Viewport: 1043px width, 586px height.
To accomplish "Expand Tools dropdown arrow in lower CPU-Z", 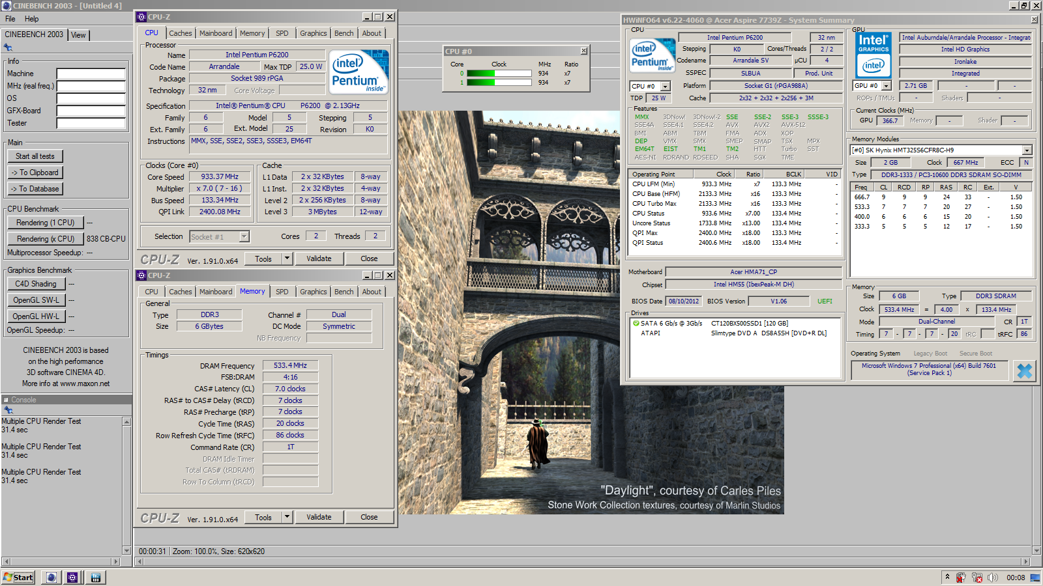I will pos(287,517).
